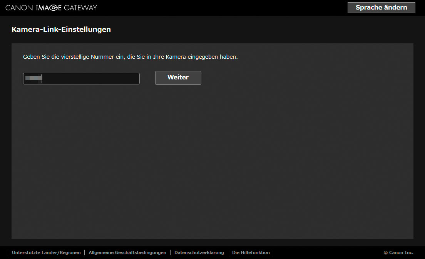
Task: Open the Datenschutzerklärung link
Action: click(x=199, y=252)
